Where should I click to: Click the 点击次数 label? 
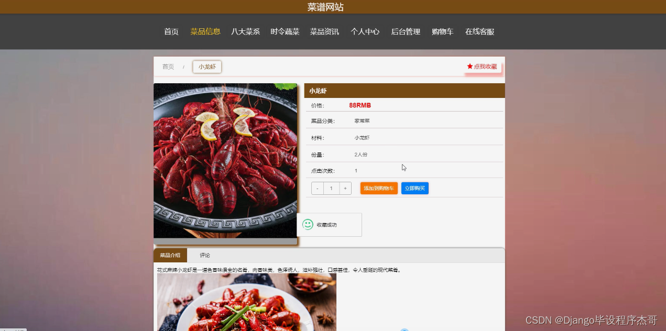(322, 171)
